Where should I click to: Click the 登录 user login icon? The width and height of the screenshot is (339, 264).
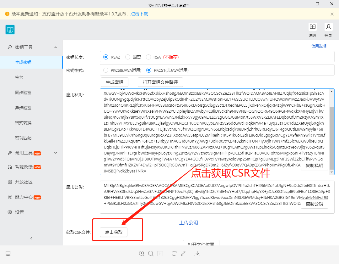click(328, 27)
